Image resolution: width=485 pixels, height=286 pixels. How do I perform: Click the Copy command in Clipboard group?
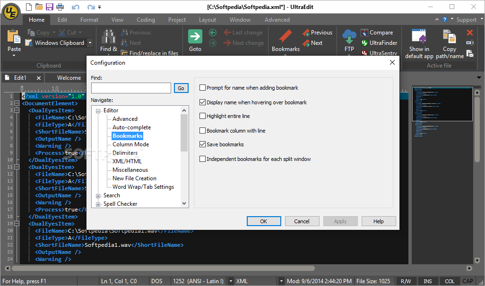(39, 33)
